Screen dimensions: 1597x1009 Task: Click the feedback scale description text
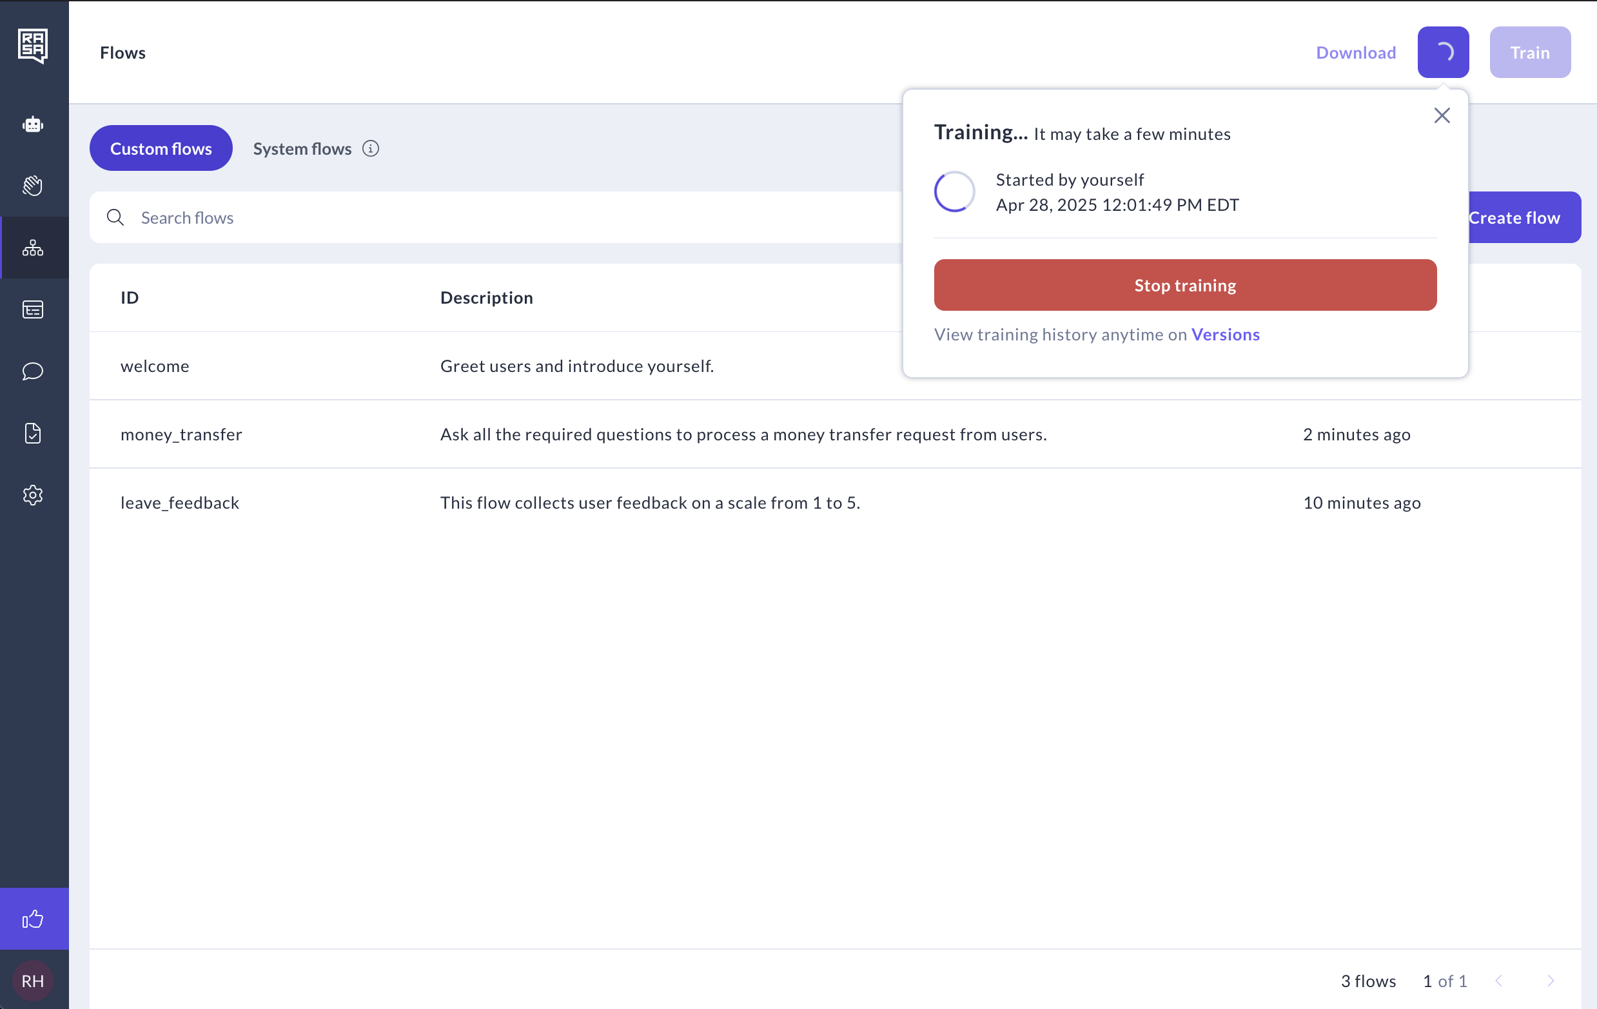click(650, 502)
